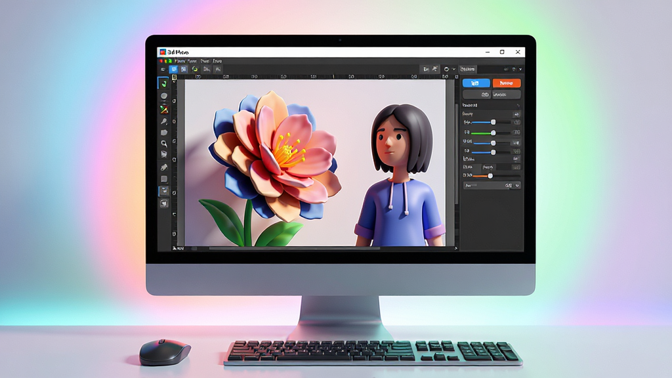The image size is (672, 378).
Task: Select the green hand tool in left toolbar
Action: pyautogui.click(x=163, y=83)
